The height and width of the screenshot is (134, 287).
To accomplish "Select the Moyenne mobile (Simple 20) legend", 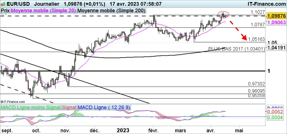I will [43, 11].
